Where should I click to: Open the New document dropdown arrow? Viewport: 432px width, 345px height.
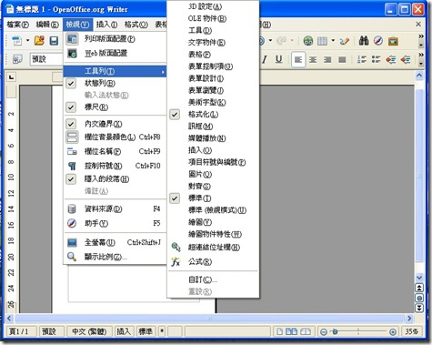pos(27,40)
